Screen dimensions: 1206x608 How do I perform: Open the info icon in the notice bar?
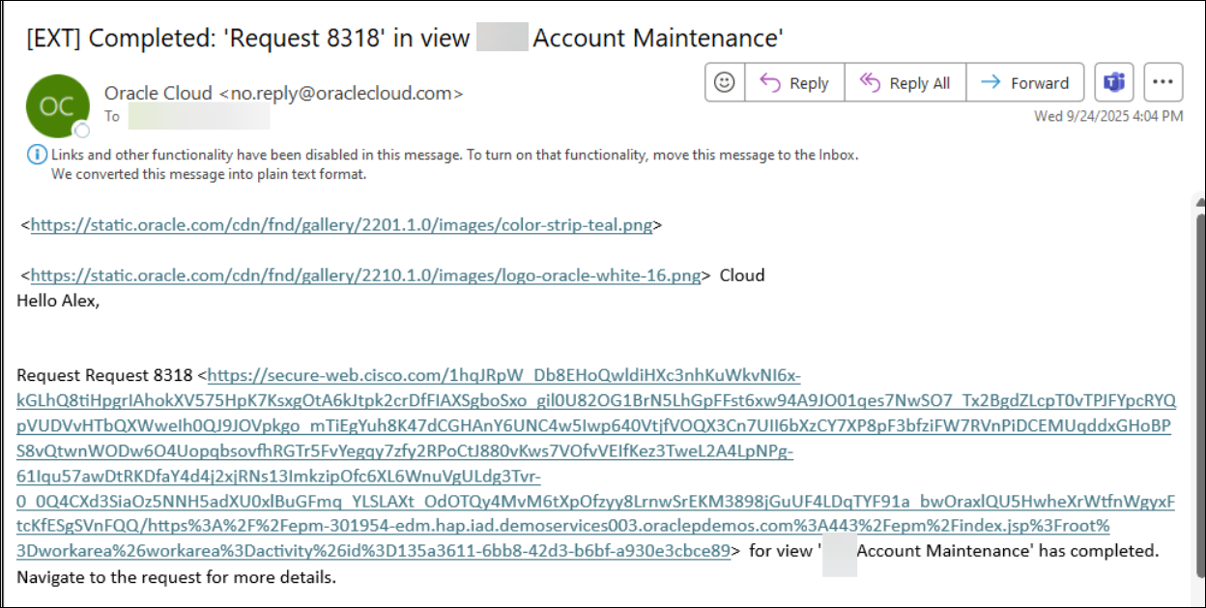pyautogui.click(x=37, y=155)
